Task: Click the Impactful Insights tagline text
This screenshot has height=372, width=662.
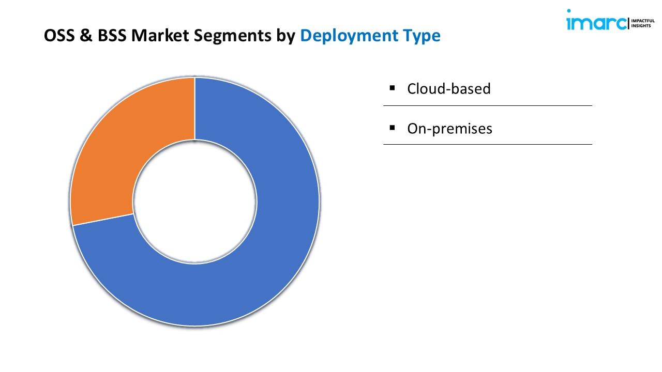Action: (643, 23)
